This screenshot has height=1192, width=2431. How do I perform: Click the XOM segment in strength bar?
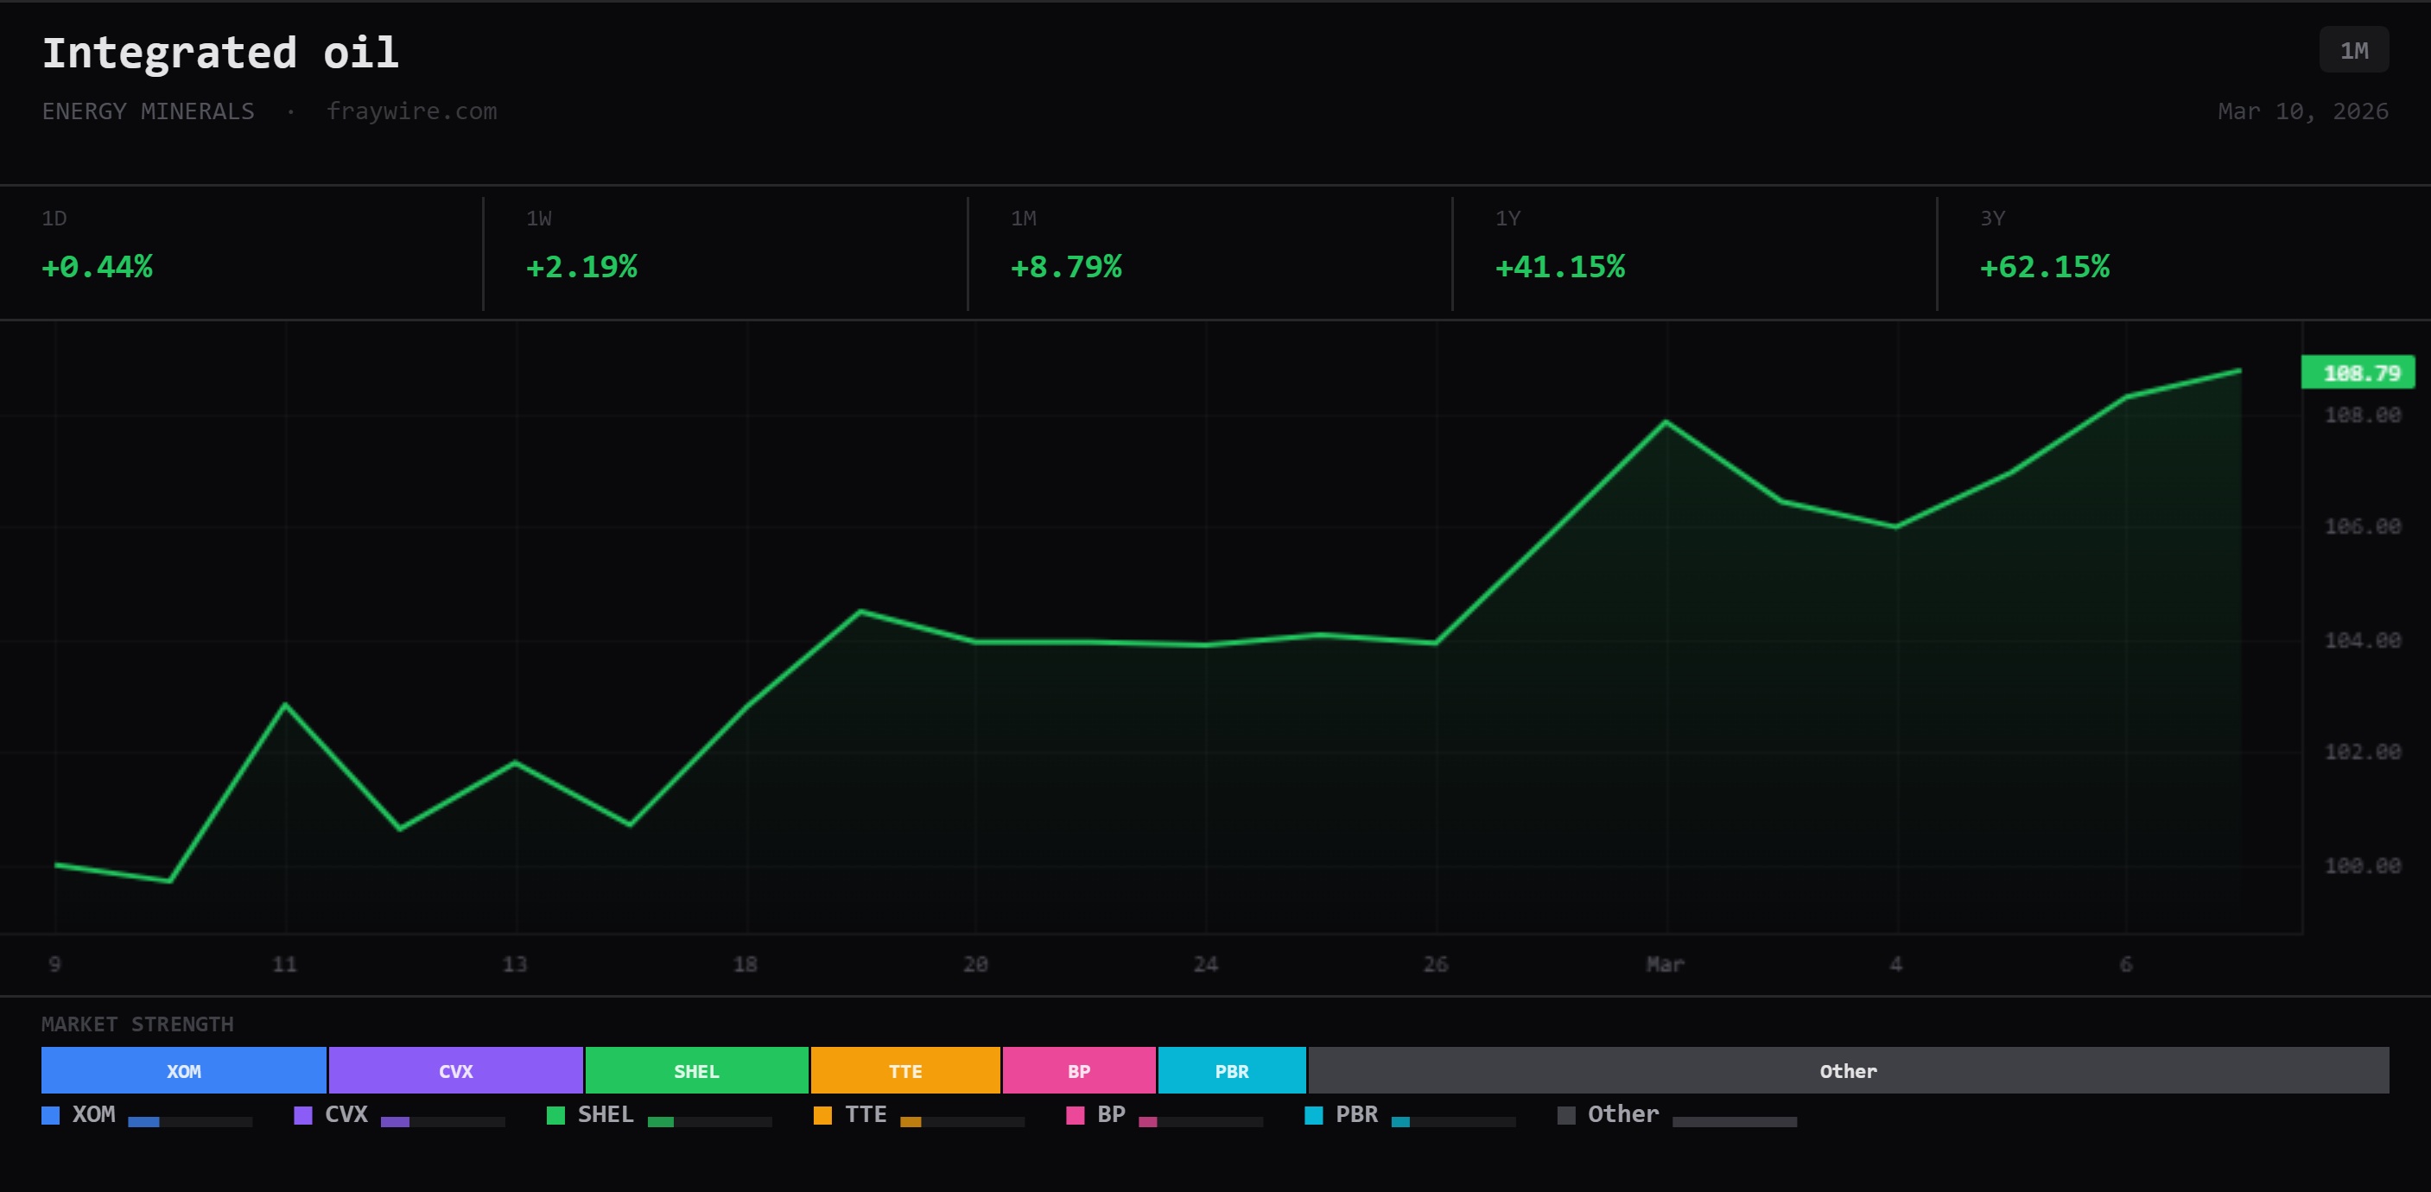point(184,1070)
